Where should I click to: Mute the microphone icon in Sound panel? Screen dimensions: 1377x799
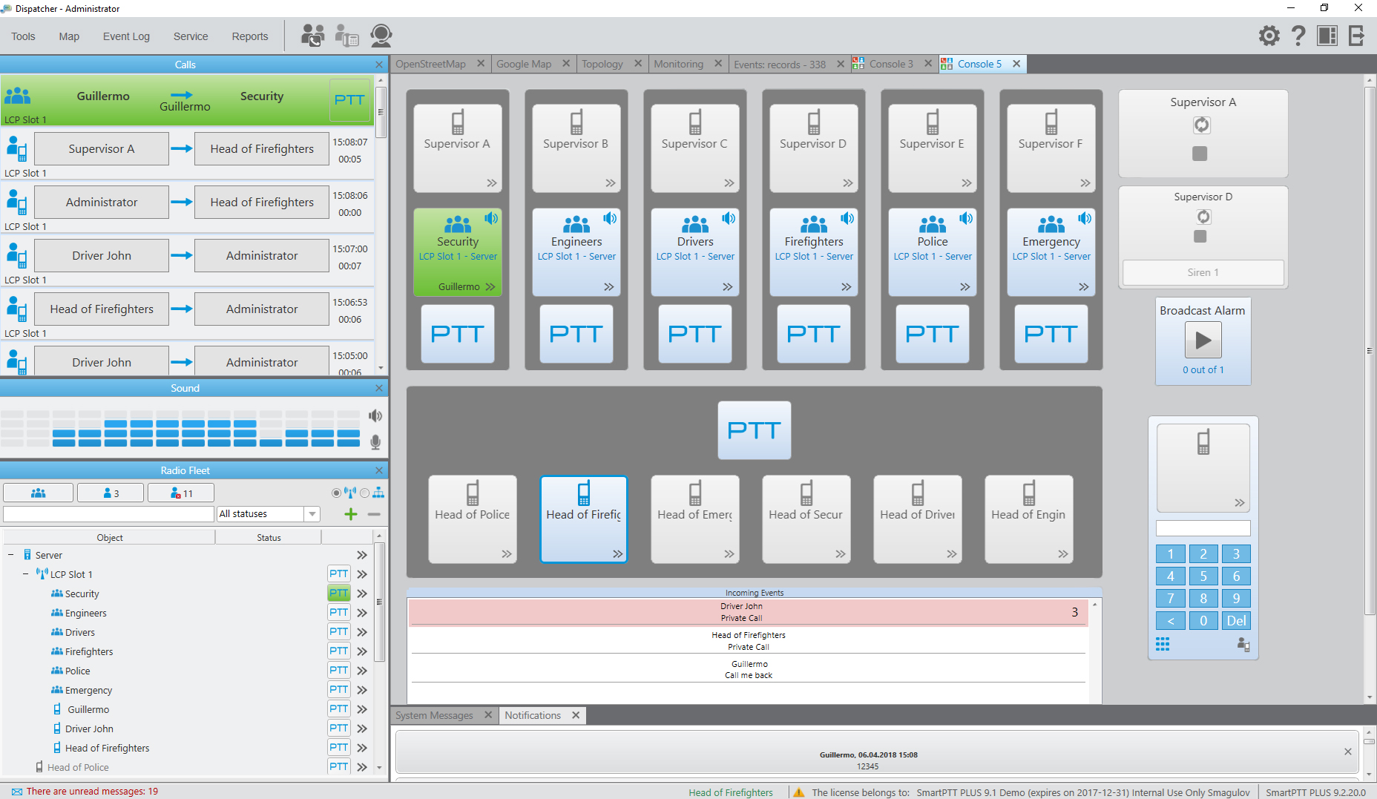375,442
